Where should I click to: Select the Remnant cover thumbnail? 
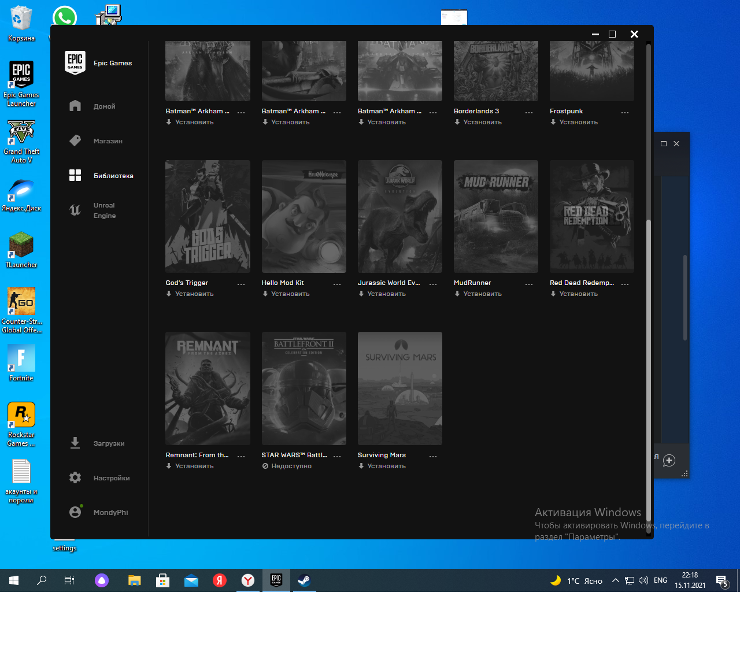pos(208,388)
